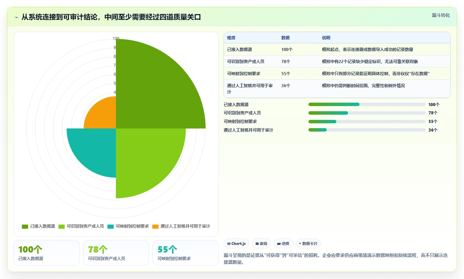Image resolution: width=464 pixels, height=279 pixels.
Task: Click the 36个 value beside progress bar
Action: point(433,130)
